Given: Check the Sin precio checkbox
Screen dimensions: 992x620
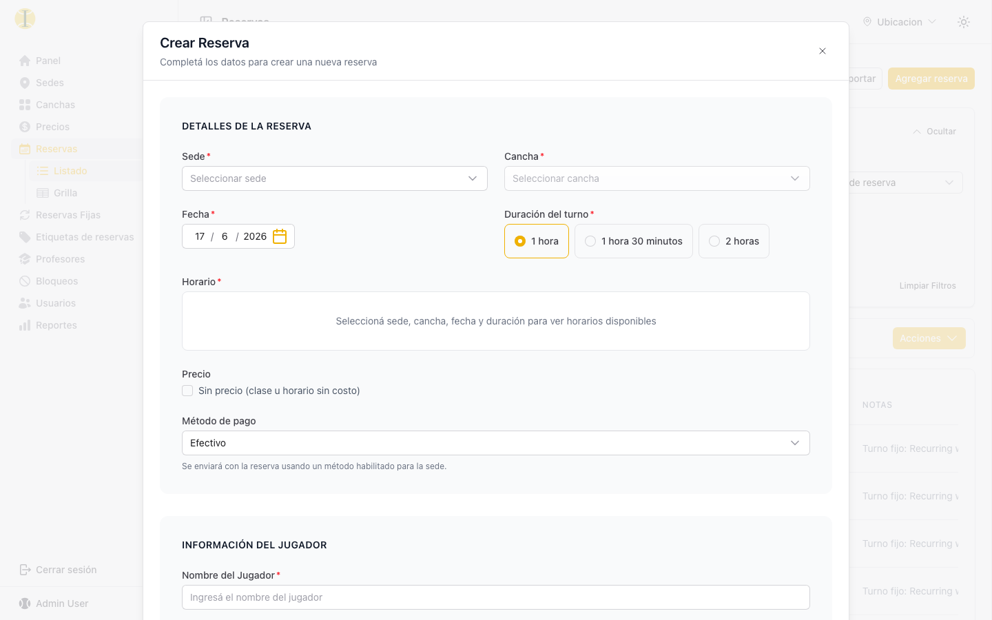Looking at the screenshot, I should (187, 391).
